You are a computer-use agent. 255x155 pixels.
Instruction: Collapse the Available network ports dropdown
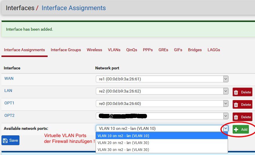[x=226, y=129]
